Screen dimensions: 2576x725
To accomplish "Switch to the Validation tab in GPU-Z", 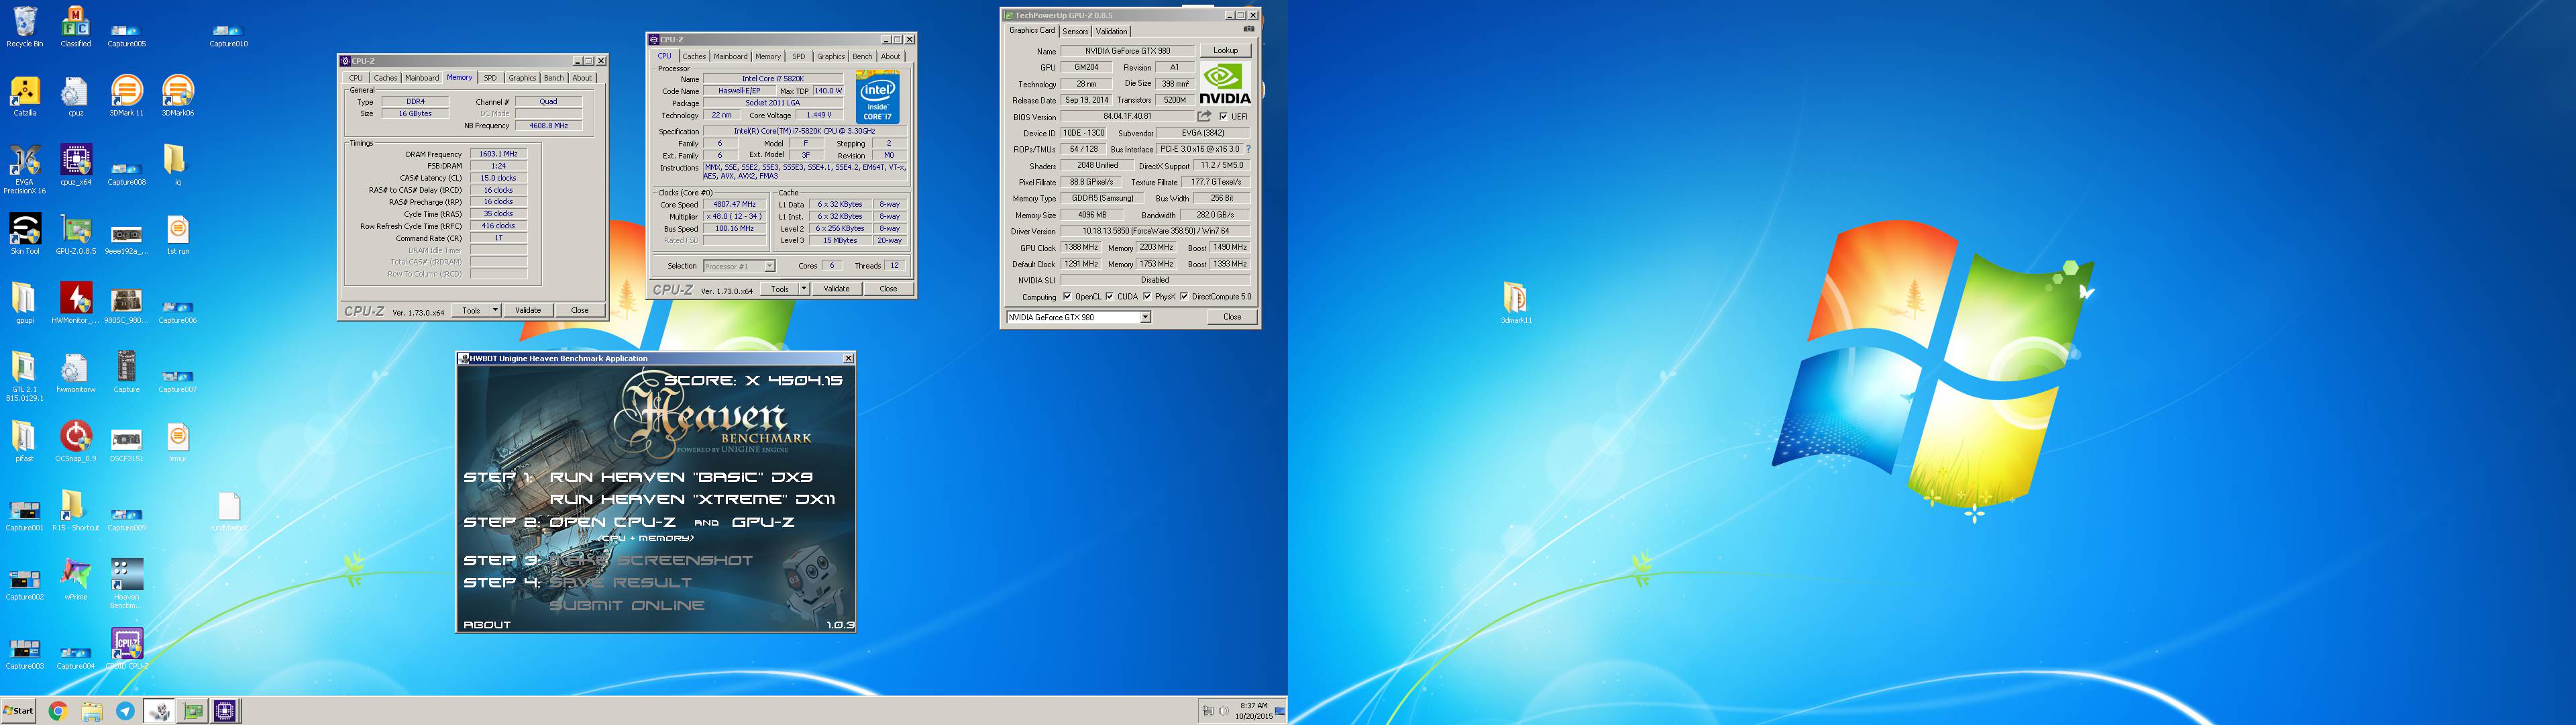I will tap(1111, 31).
